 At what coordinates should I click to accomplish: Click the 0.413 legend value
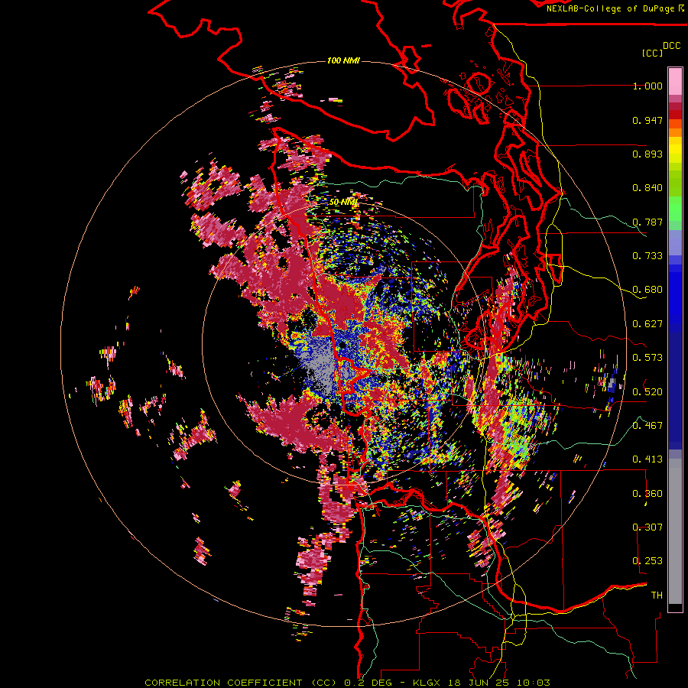coord(647,459)
